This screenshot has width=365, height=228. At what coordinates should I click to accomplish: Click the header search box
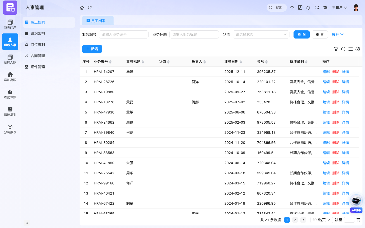point(277,8)
